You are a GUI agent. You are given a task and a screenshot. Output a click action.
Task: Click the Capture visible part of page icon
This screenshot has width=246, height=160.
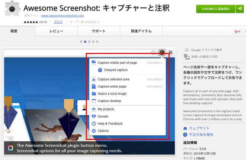pyautogui.click(x=94, y=63)
